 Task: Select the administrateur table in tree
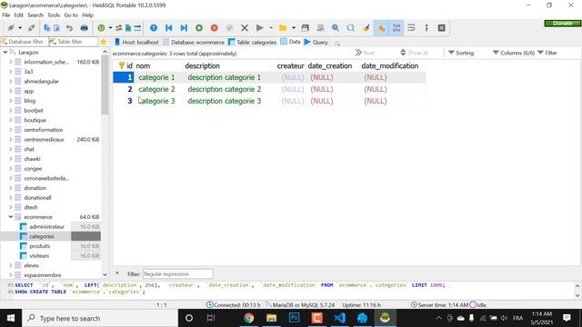(46, 226)
